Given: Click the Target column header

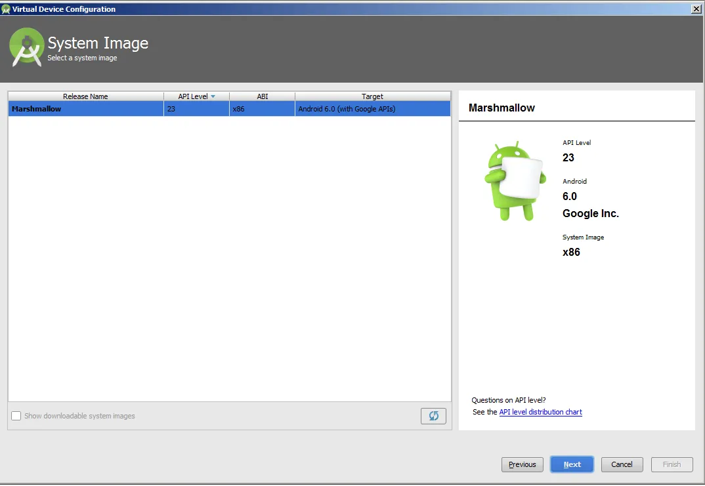Looking at the screenshot, I should [372, 96].
